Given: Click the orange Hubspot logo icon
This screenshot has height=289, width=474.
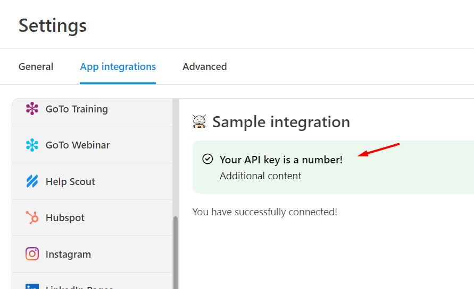Looking at the screenshot, I should tap(32, 218).
